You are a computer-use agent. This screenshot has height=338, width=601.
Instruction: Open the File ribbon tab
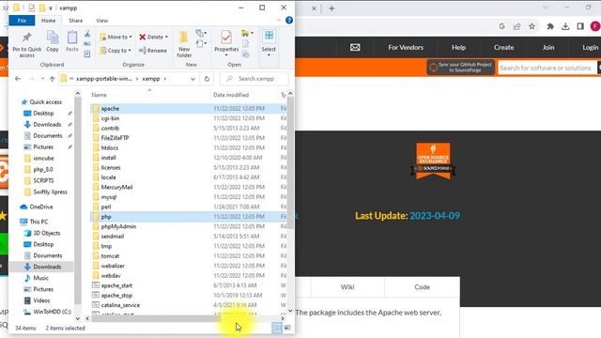click(22, 21)
